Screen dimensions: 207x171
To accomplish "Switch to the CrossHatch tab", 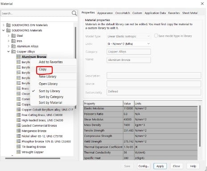I will click(x=123, y=13).
